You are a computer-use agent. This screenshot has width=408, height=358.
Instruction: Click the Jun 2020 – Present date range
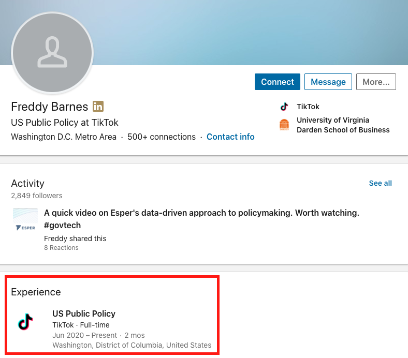click(84, 335)
